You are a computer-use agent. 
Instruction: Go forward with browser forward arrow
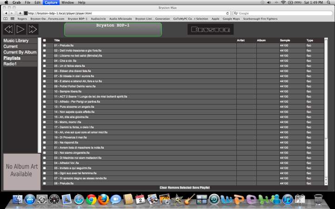(12, 13)
